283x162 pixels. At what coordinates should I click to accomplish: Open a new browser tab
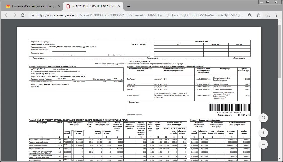click(x=129, y=6)
